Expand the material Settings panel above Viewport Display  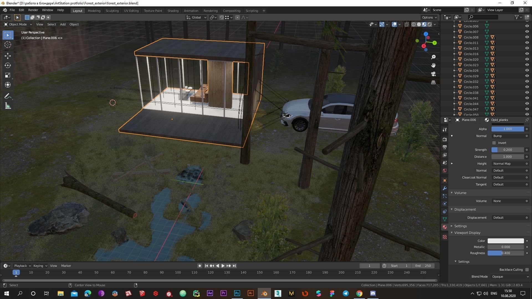(x=452, y=226)
